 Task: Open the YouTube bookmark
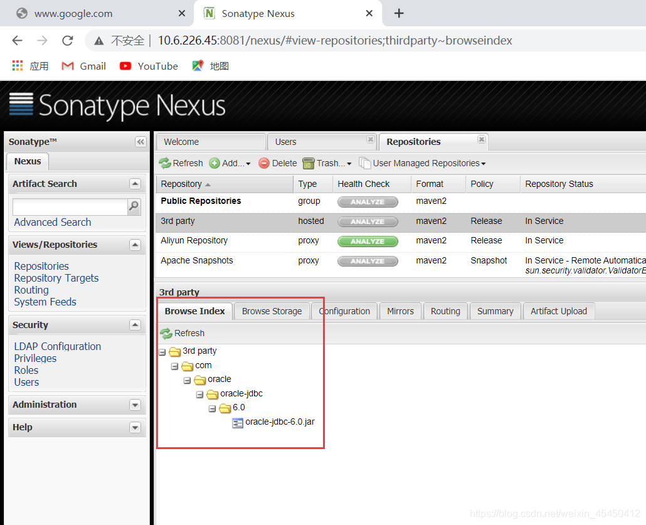[149, 66]
